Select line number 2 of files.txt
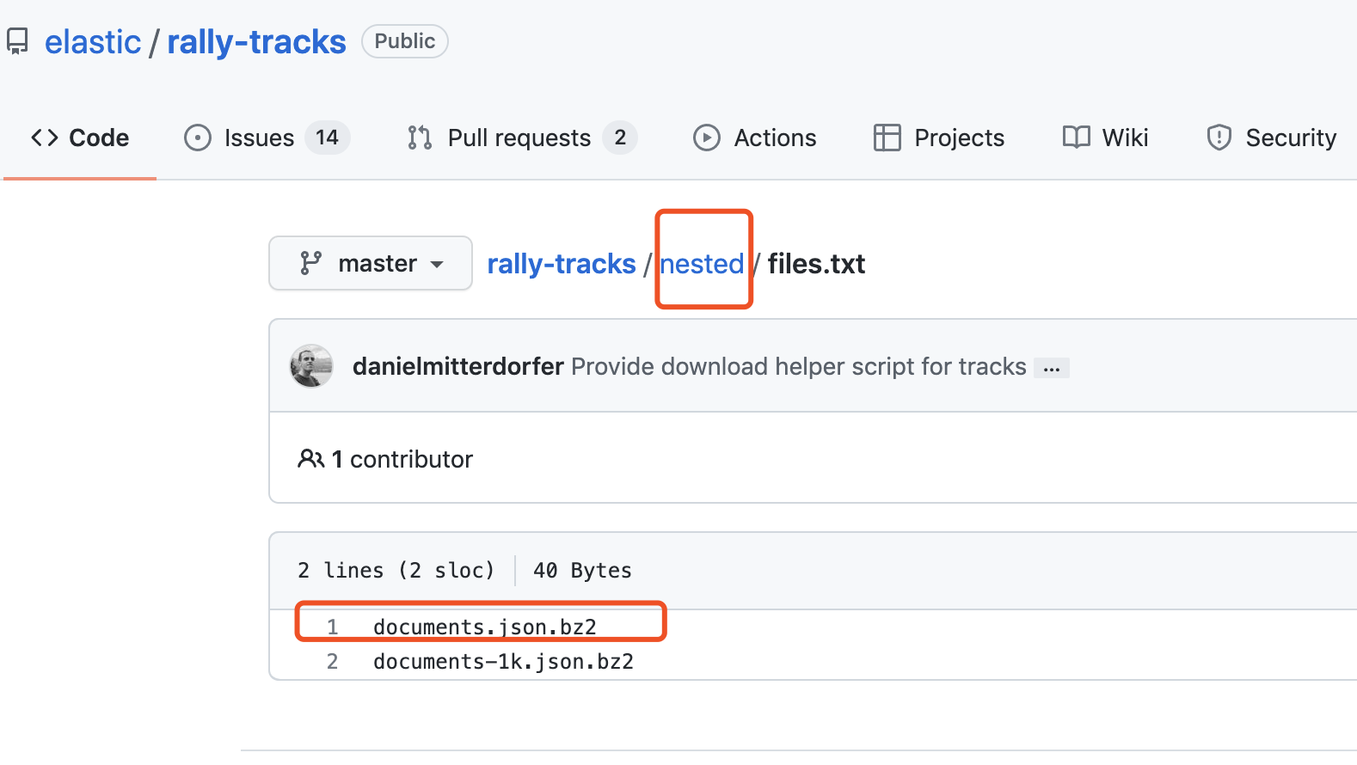The height and width of the screenshot is (765, 1357). 333,662
